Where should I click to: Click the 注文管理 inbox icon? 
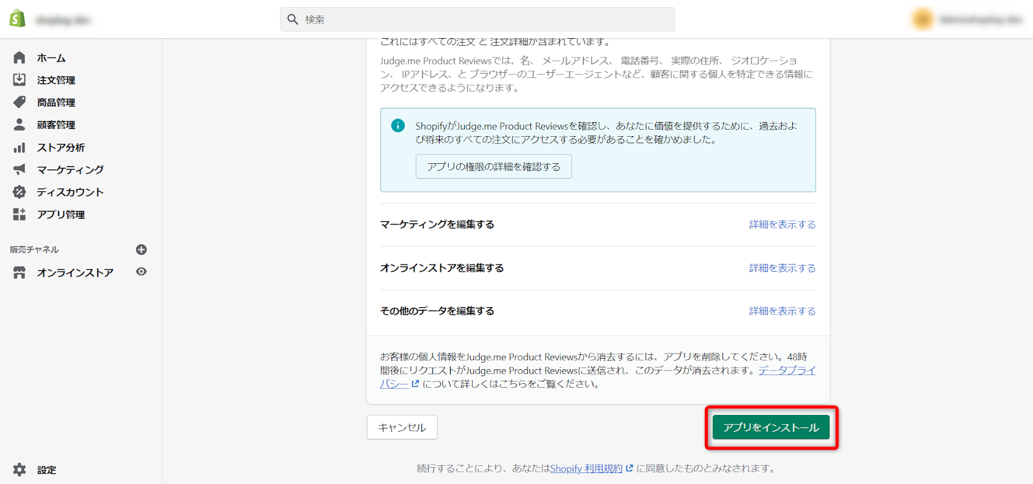(x=19, y=79)
